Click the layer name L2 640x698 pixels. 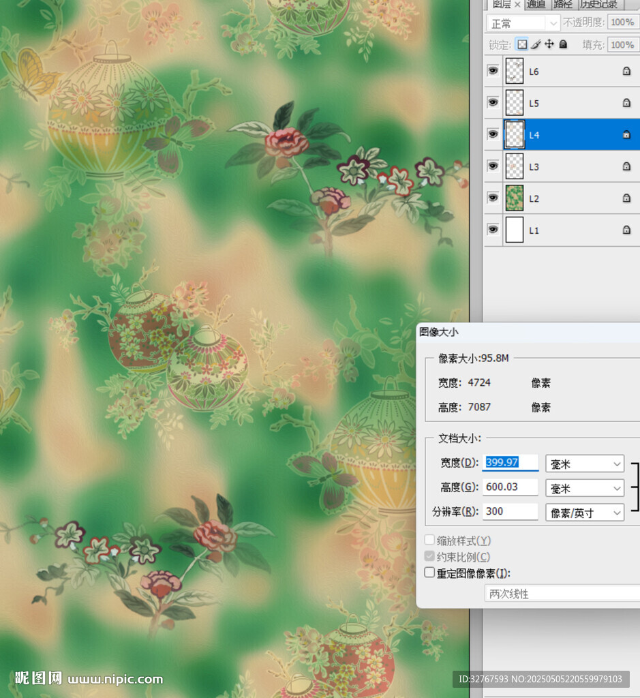(534, 198)
